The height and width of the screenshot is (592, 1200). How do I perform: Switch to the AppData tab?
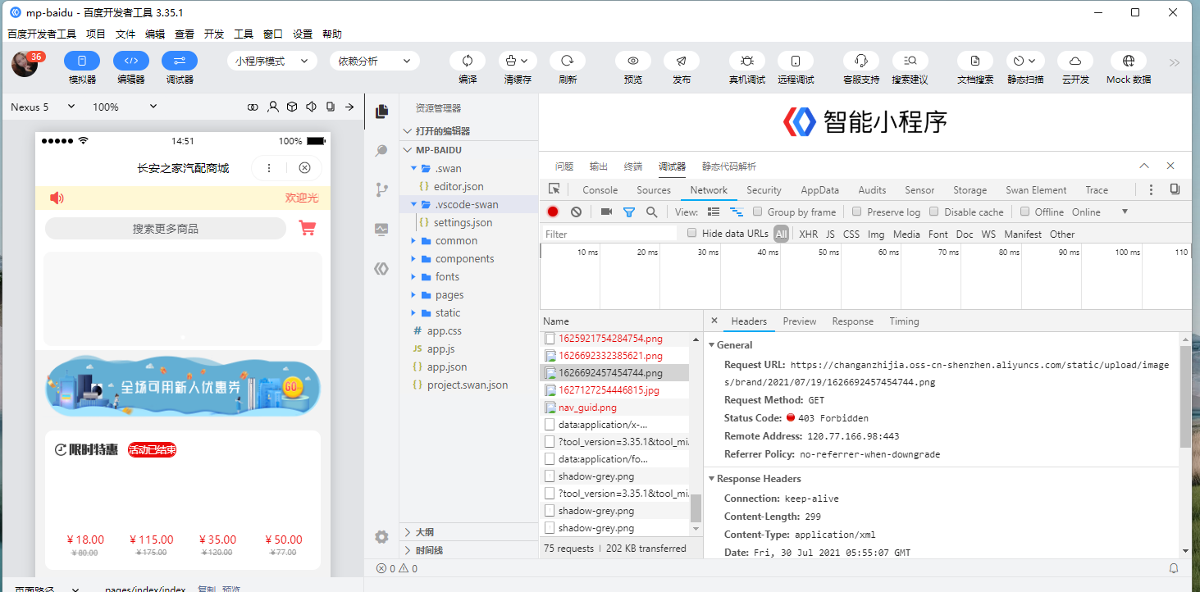point(820,189)
